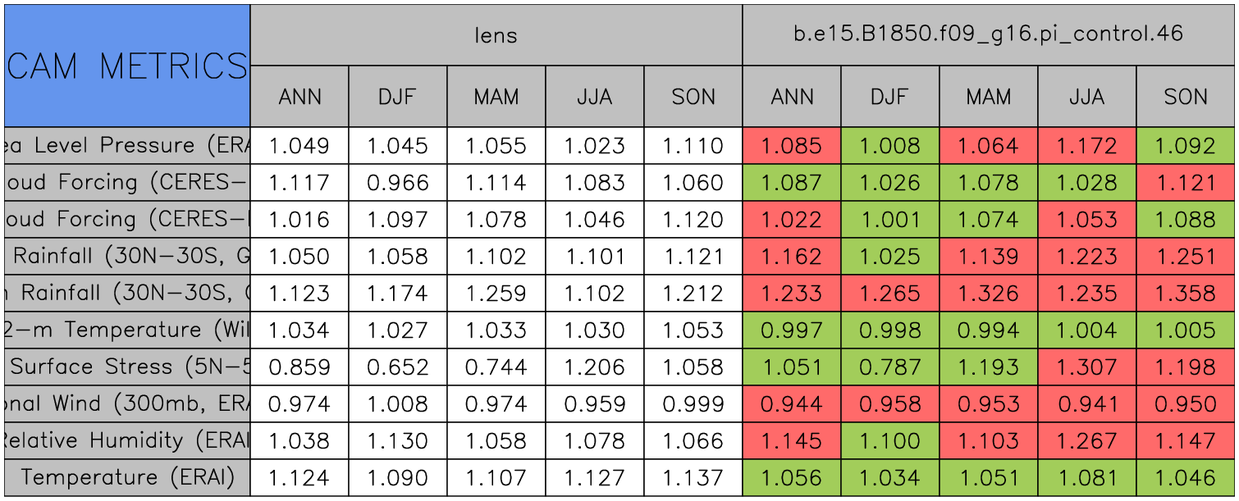Select the lens value 1.259
This screenshot has height=501, width=1239.
tap(496, 293)
